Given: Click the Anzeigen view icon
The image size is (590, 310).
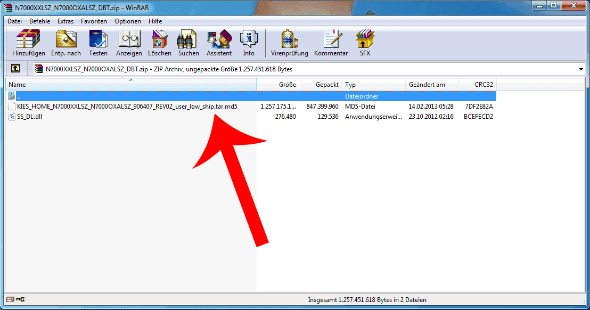Looking at the screenshot, I should 129,39.
